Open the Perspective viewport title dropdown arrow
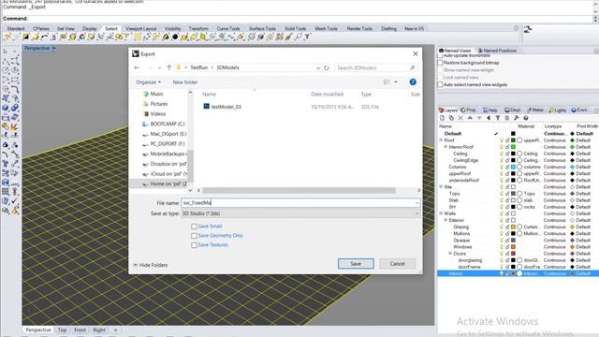Viewport: 599px width, 337px height. point(54,48)
